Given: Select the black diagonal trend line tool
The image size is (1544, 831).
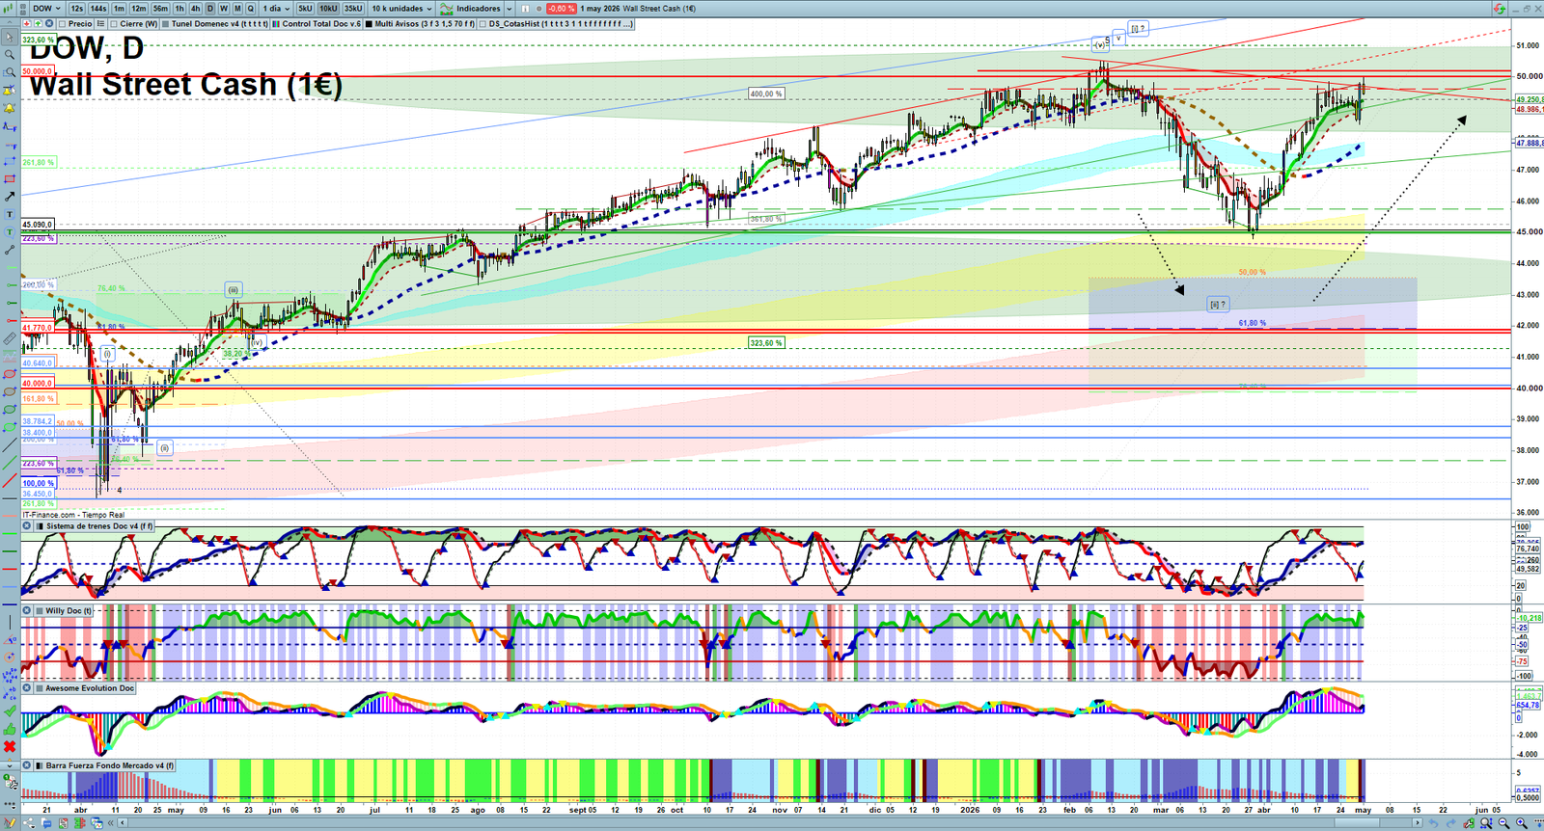Looking at the screenshot, I should (10, 445).
